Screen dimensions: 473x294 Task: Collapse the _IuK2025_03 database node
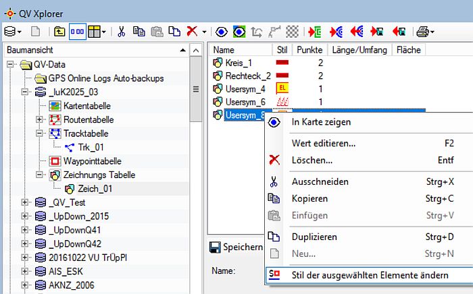[x=25, y=92]
